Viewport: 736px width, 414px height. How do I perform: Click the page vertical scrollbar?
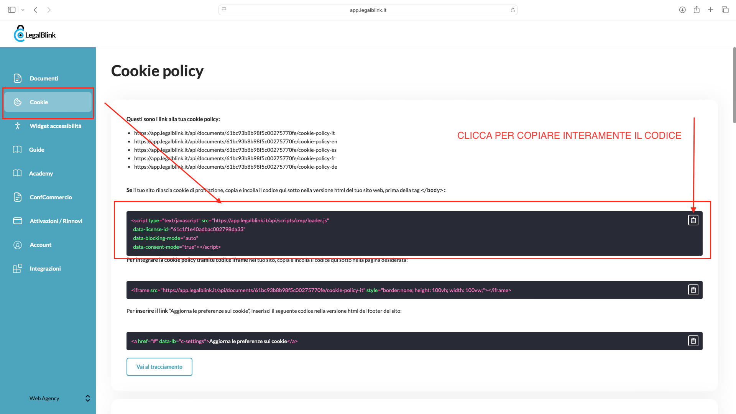(734, 85)
